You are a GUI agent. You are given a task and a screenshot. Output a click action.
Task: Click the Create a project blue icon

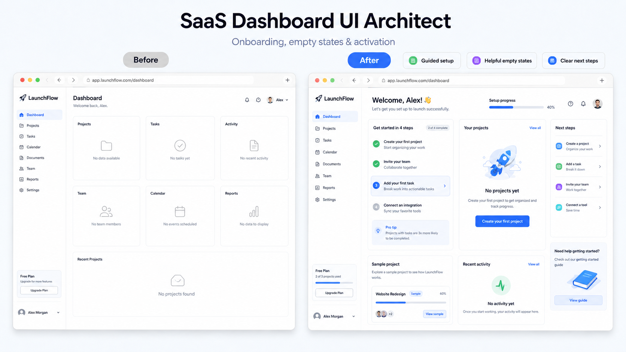559,146
